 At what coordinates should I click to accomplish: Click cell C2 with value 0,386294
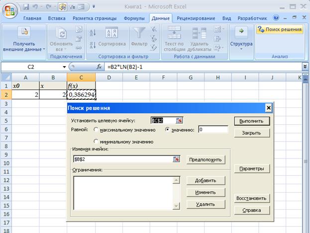click(81, 94)
